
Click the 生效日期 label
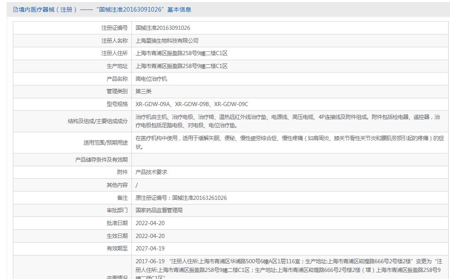tap(117, 236)
